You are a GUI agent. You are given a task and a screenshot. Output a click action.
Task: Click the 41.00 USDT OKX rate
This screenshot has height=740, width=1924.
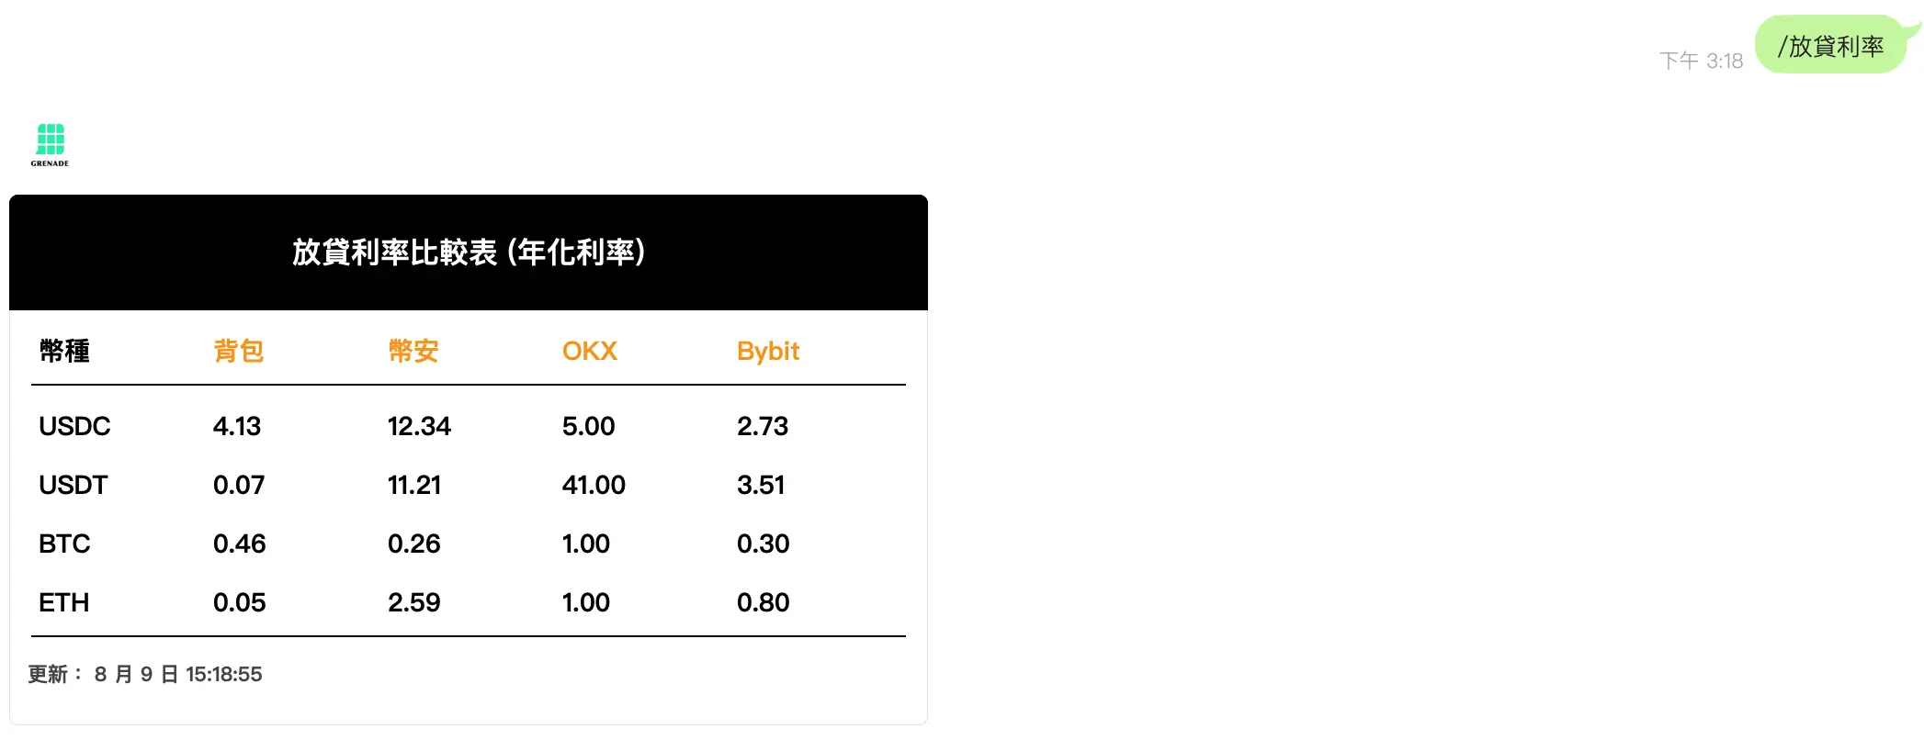click(594, 485)
